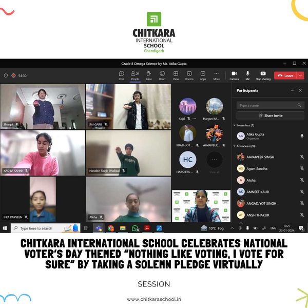The height and width of the screenshot is (308, 308).
Task: Click AAVAIVEER avatar in the gallery
Action: click(x=214, y=133)
